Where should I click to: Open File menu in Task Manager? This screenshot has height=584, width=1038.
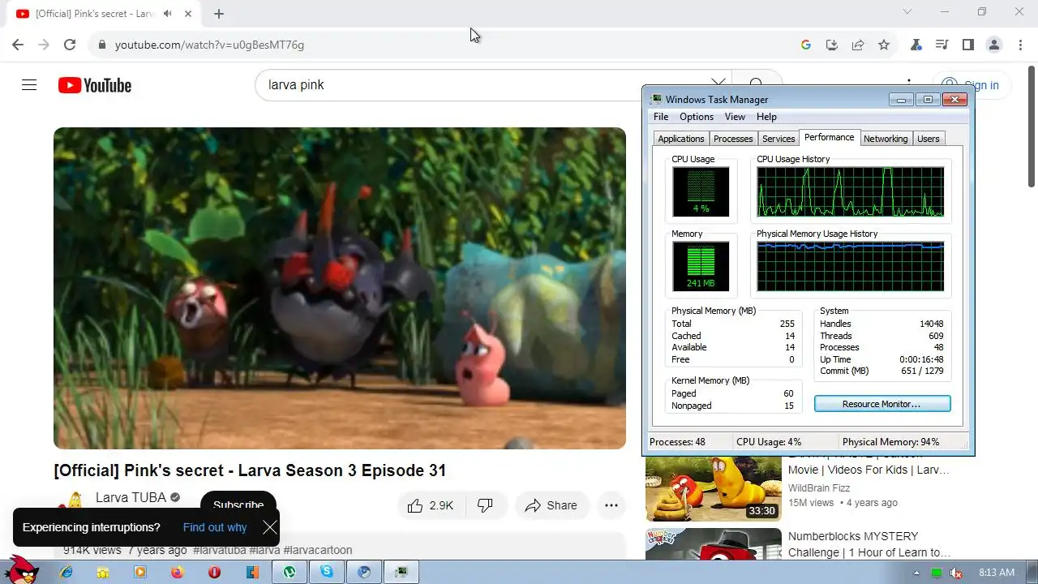(661, 117)
